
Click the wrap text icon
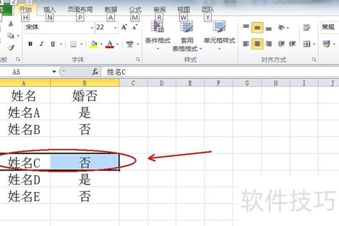point(307,28)
